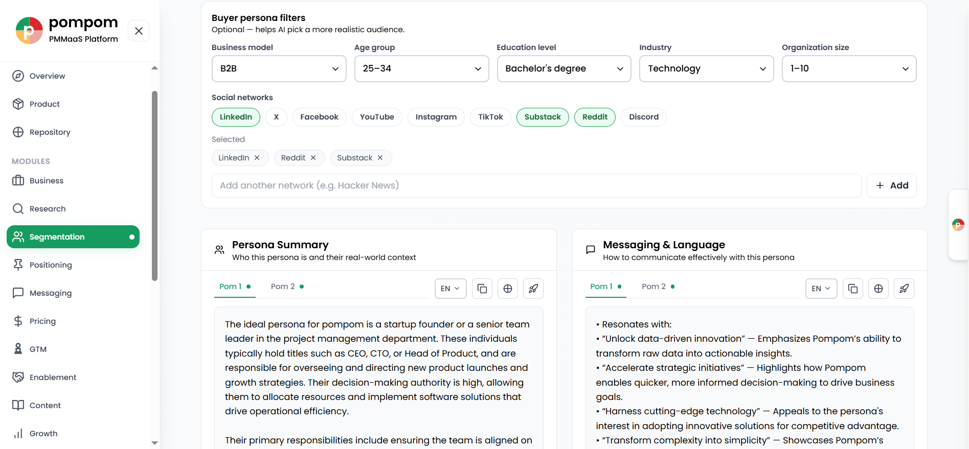Click the pompom logo icon

click(29, 31)
